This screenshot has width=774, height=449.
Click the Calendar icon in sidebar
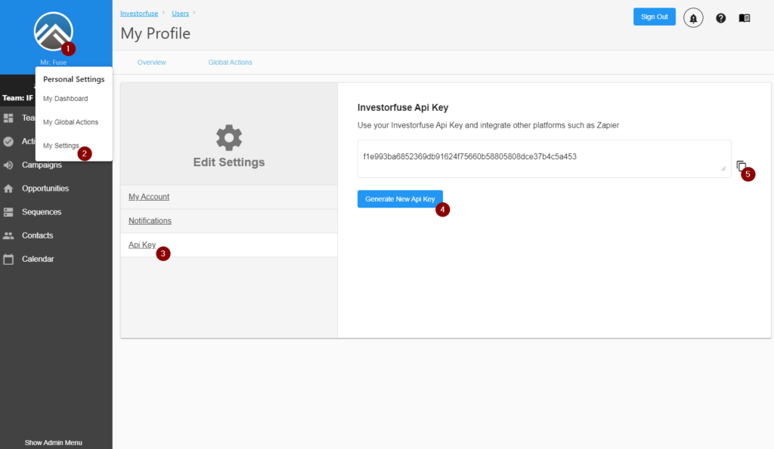click(8, 259)
